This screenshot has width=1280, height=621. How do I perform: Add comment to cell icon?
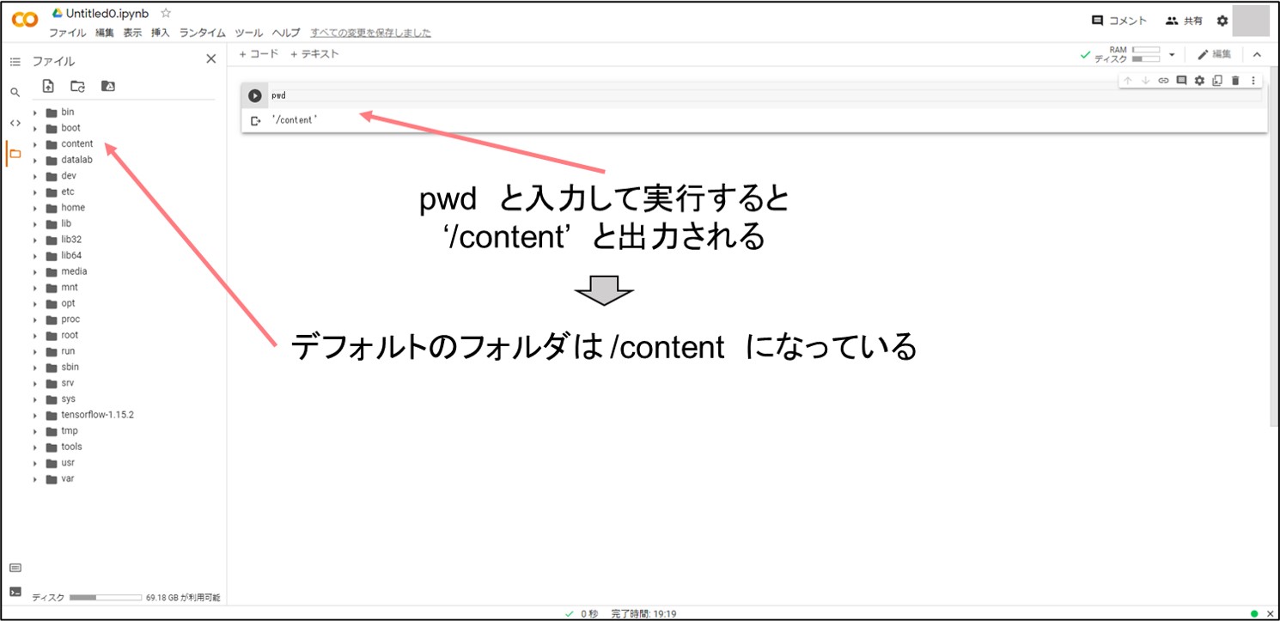(1181, 81)
